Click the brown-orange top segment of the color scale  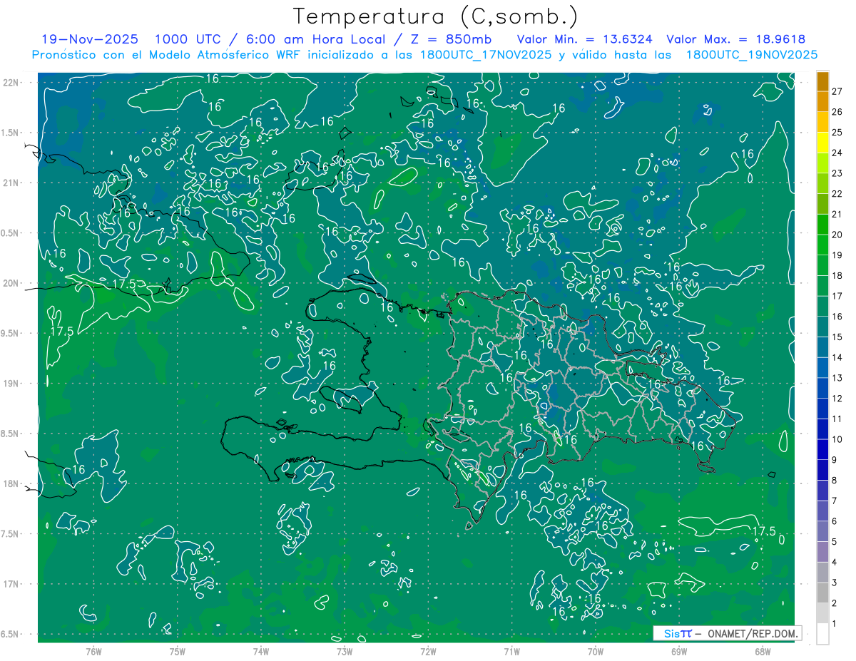tap(822, 81)
